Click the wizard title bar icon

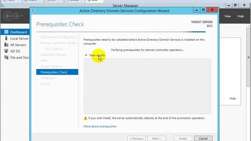point(34,11)
